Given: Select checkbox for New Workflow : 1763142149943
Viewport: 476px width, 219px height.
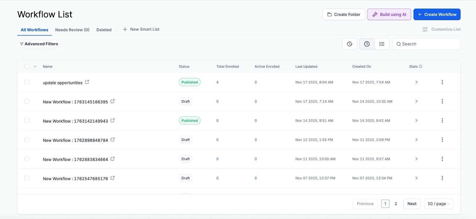Looking at the screenshot, I should (27, 120).
